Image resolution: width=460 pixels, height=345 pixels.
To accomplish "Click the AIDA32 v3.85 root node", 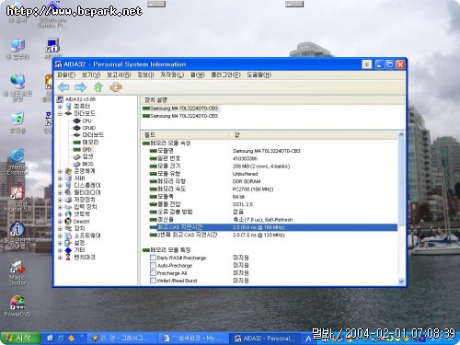I will tap(80, 99).
